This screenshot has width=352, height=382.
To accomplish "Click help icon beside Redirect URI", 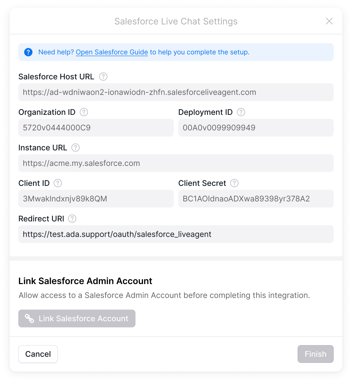I will point(72,219).
